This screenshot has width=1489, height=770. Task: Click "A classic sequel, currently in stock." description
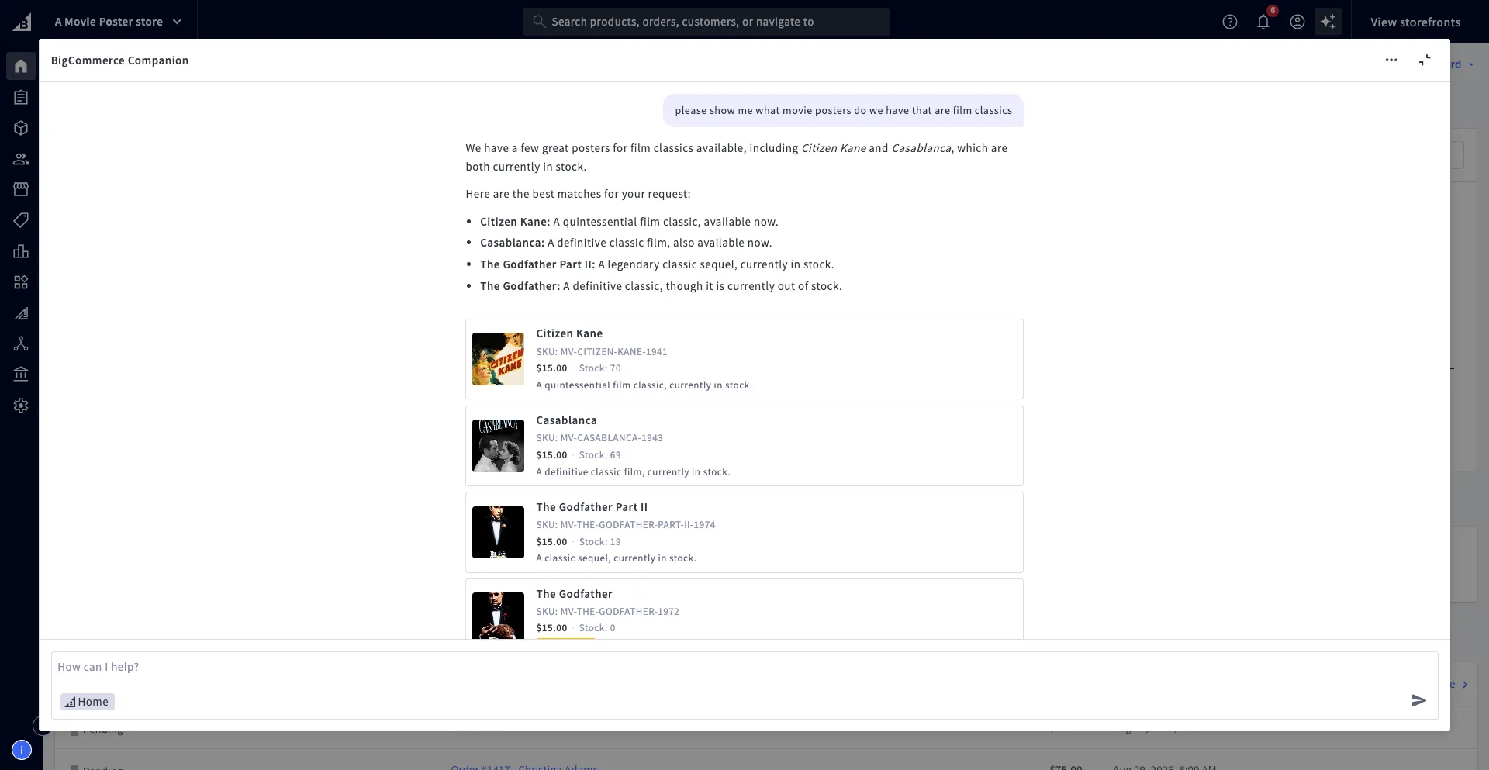[617, 558]
